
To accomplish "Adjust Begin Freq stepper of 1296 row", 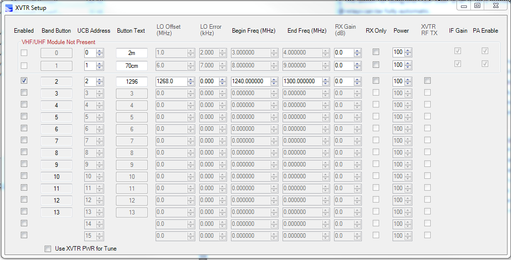I will point(274,81).
